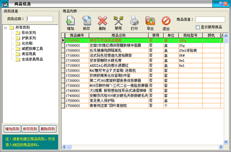Select the 所有类别 folder icon
Image resolution: width=231 pixels, height=152 pixels.
[x=11, y=28]
